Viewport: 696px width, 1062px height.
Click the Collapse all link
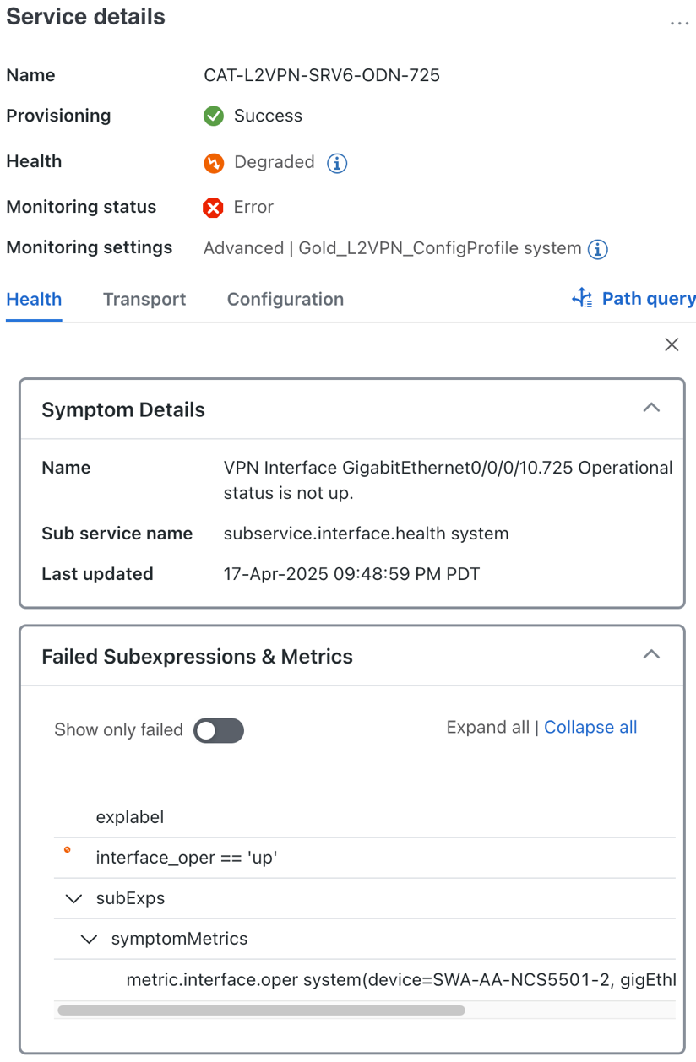tap(590, 728)
